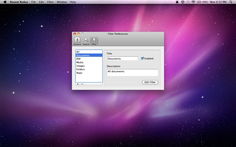Select the All filter row

pos(89,52)
